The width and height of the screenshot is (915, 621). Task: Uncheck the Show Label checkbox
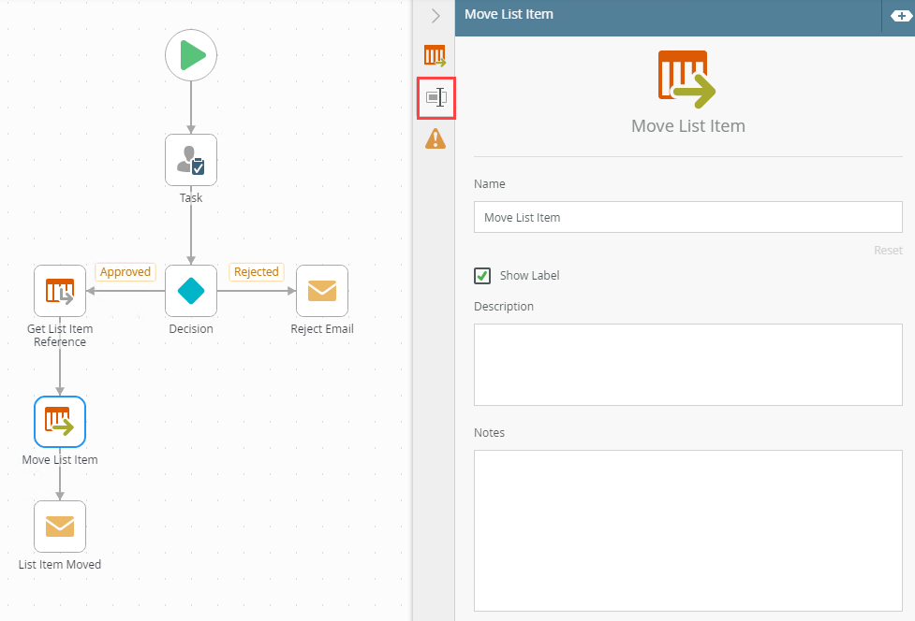coord(482,275)
